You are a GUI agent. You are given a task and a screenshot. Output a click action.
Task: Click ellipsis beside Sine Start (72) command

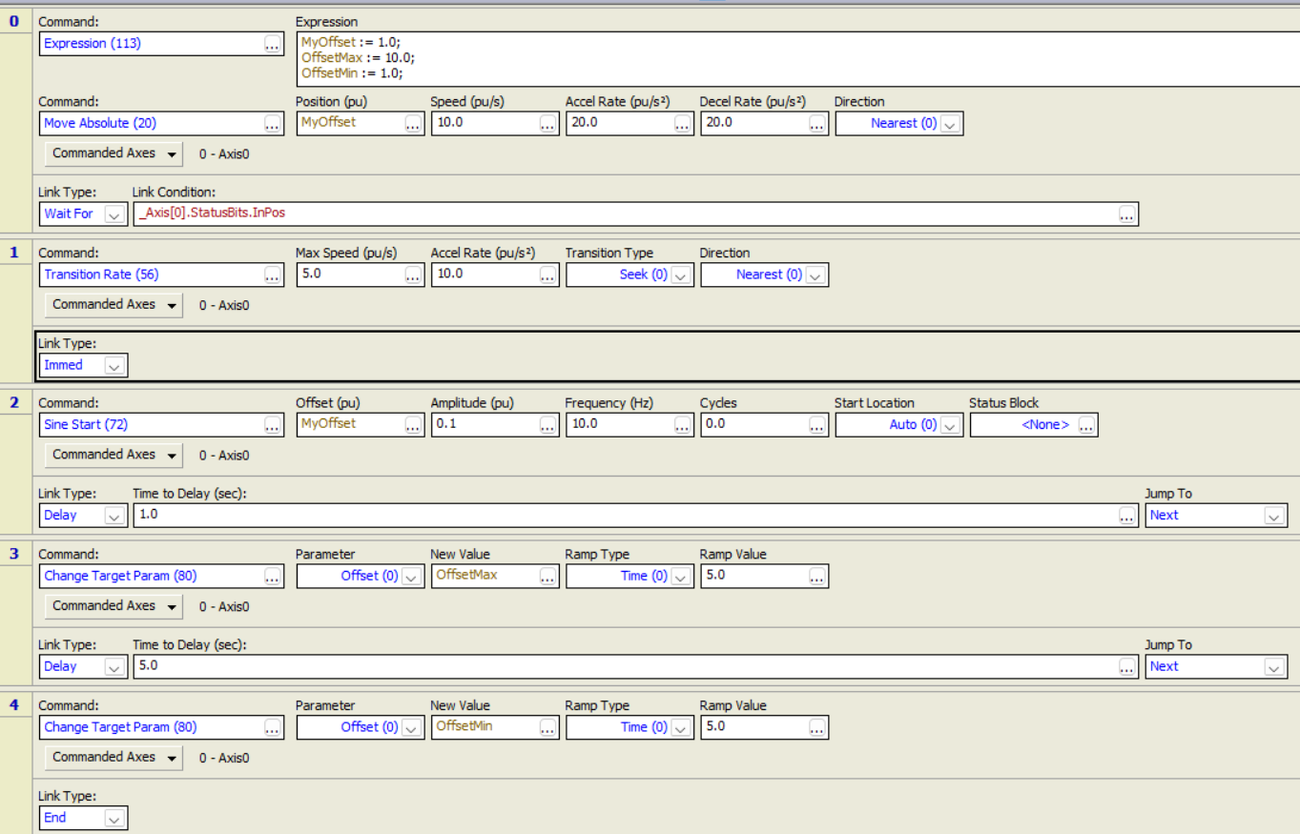pos(273,425)
